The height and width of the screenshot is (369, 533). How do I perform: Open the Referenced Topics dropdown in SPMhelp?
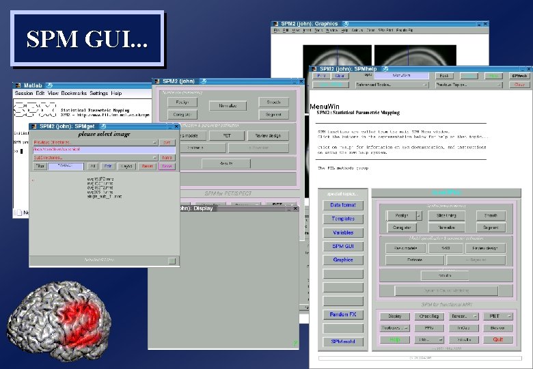(x=392, y=85)
